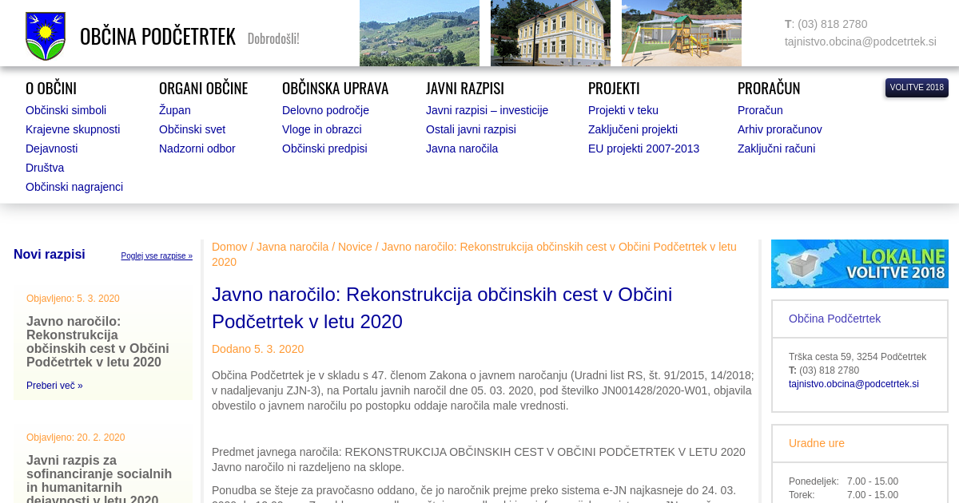Open the playground header photo

(x=681, y=33)
